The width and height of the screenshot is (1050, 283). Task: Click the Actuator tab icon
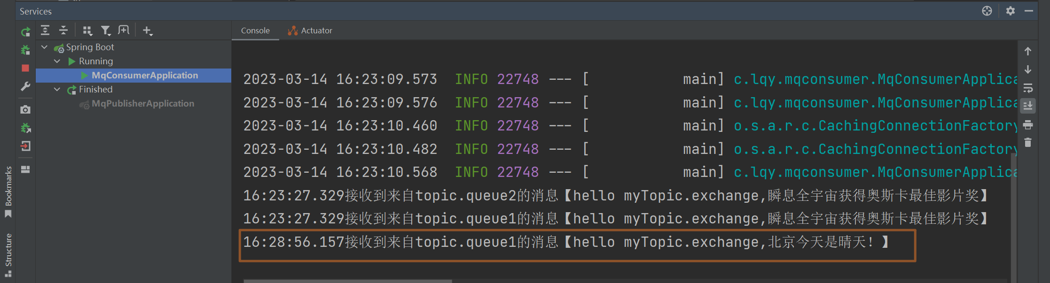(x=293, y=31)
